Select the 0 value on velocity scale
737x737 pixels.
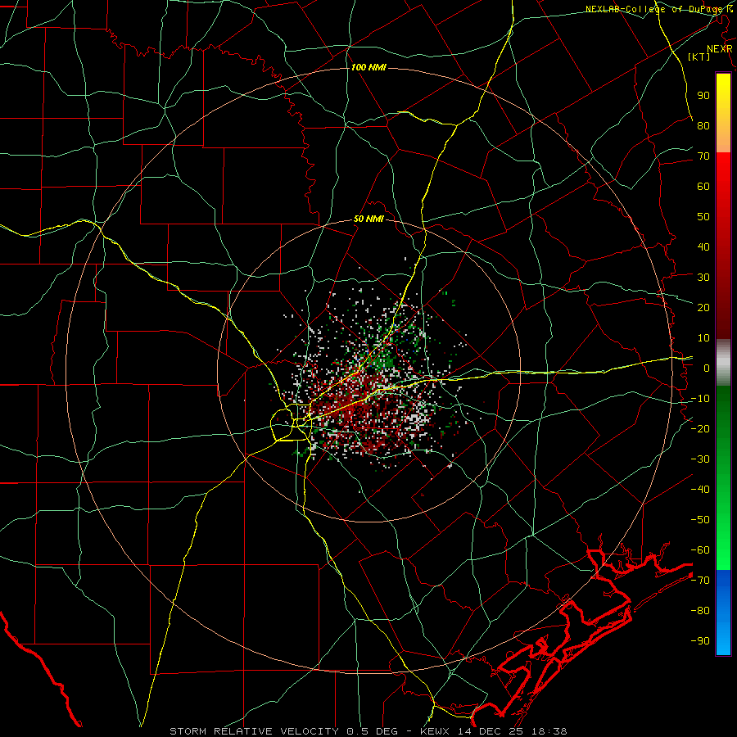click(x=707, y=368)
